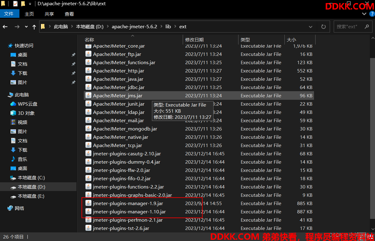
Task: Click the ApacheJMeter_java.jar file icon
Action: click(88, 79)
